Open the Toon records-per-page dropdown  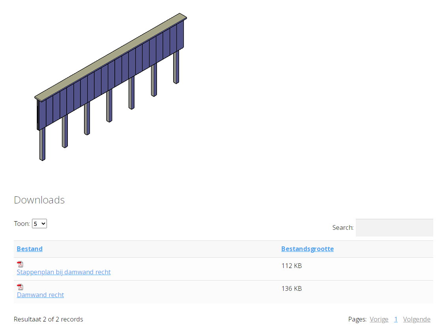(x=39, y=224)
